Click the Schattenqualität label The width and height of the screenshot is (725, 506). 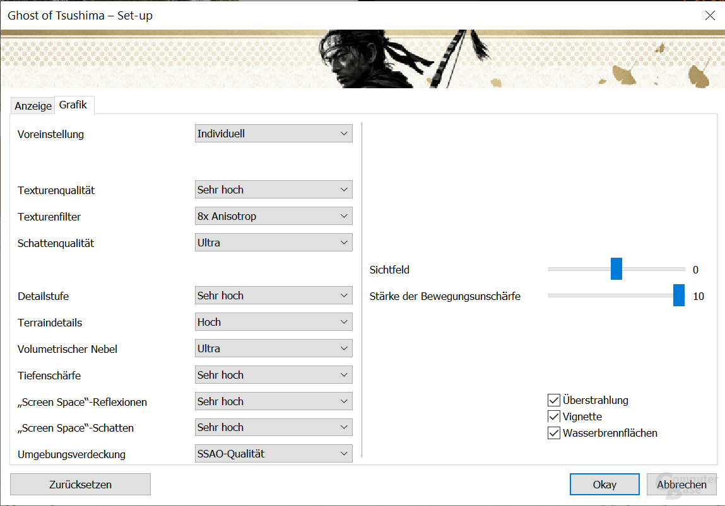(x=56, y=243)
